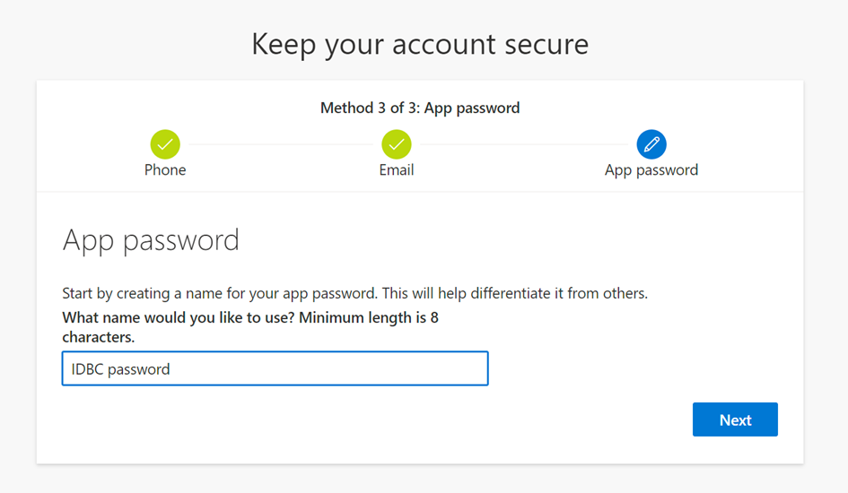Click the 'What name would you like to use?' label
This screenshot has height=493, width=848.
point(179,317)
